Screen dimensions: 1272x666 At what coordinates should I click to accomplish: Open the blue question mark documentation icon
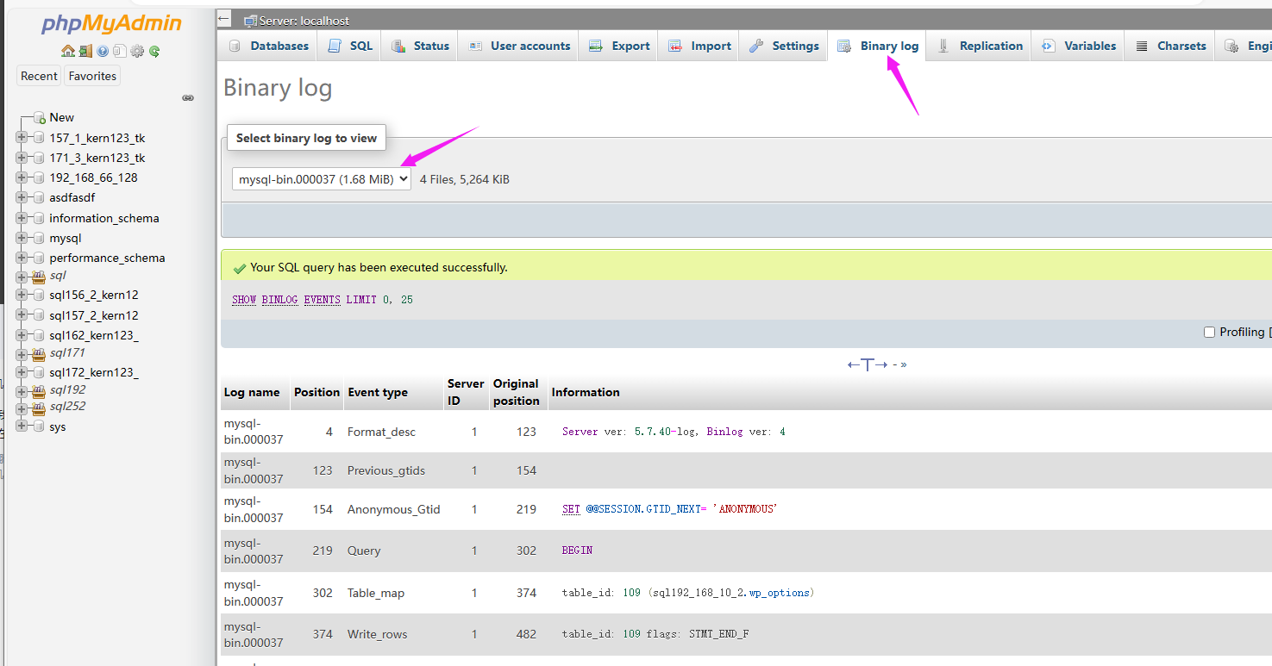[x=103, y=51]
